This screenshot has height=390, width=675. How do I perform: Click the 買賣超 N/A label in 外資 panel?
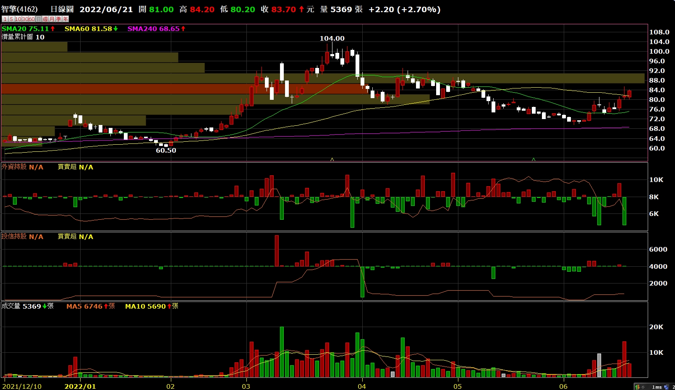(x=75, y=167)
